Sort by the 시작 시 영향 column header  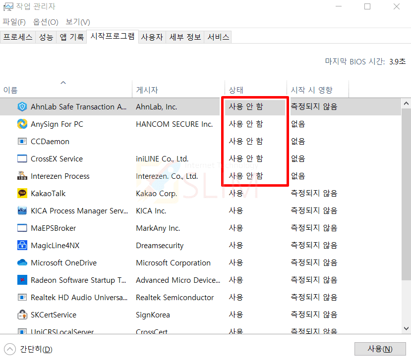318,89
